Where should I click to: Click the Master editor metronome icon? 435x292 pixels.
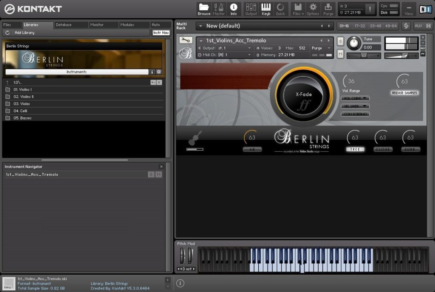tap(219, 9)
